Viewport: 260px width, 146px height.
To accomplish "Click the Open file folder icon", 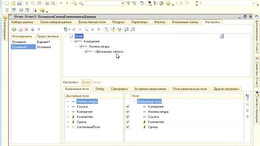I will coord(13,3).
